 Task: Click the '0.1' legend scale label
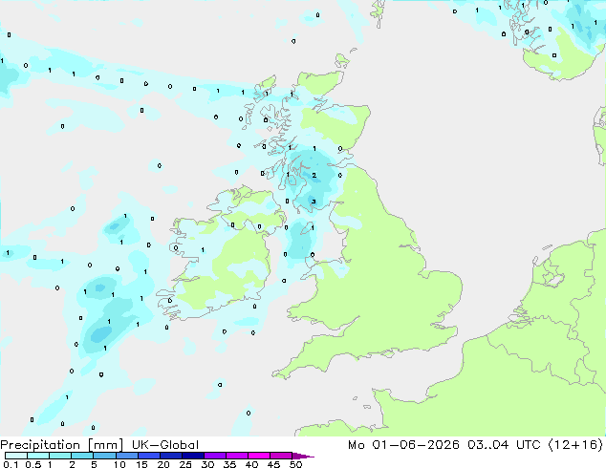11,464
